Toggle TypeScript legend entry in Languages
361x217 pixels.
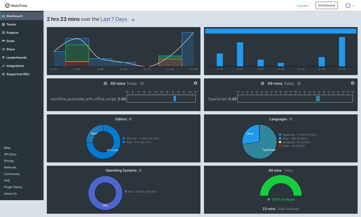(298, 135)
